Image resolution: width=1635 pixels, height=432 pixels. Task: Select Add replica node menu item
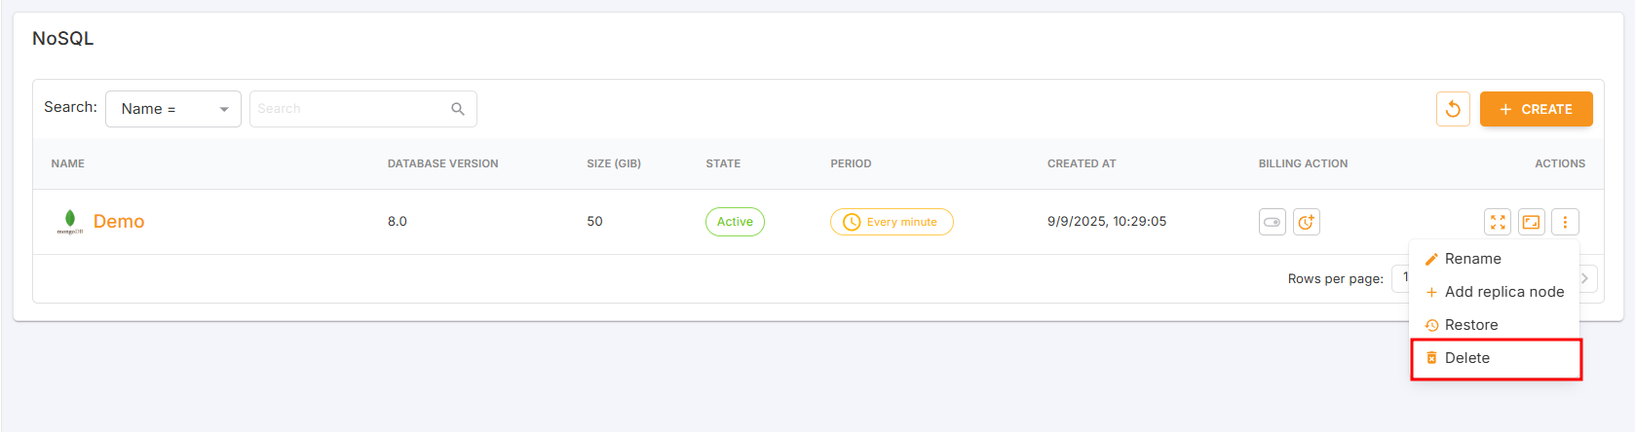(1503, 292)
